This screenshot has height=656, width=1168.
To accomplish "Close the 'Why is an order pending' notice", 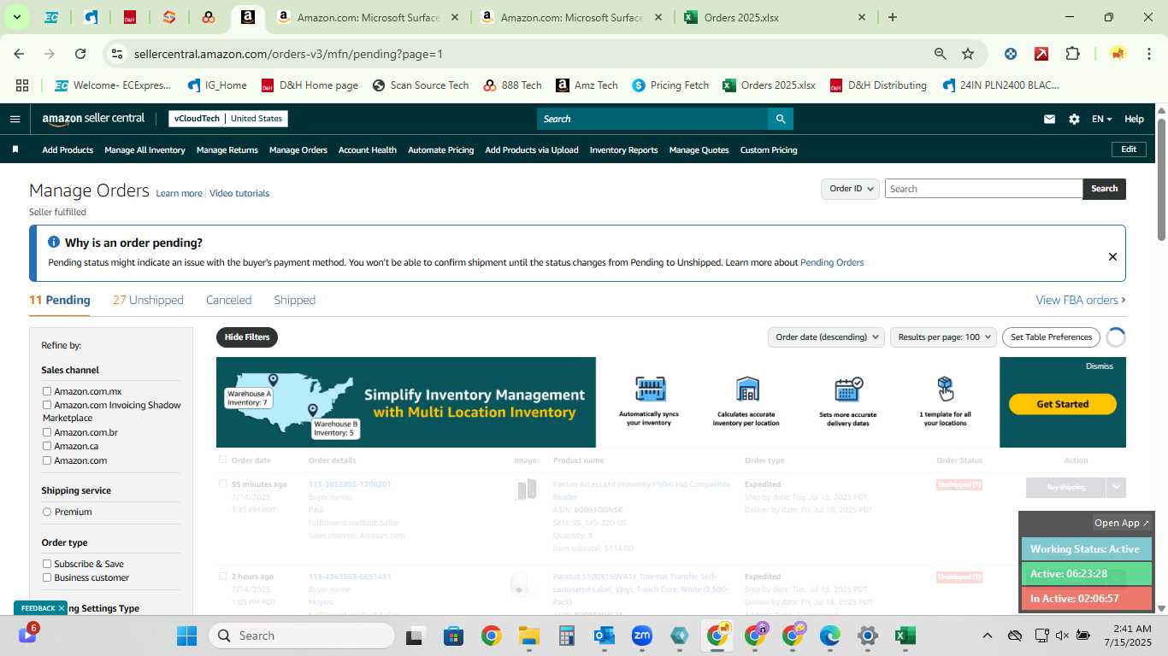I will 1112,256.
